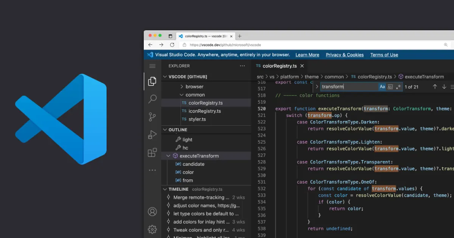Switch to the colorRegistry.ts editor tab

[x=280, y=66]
